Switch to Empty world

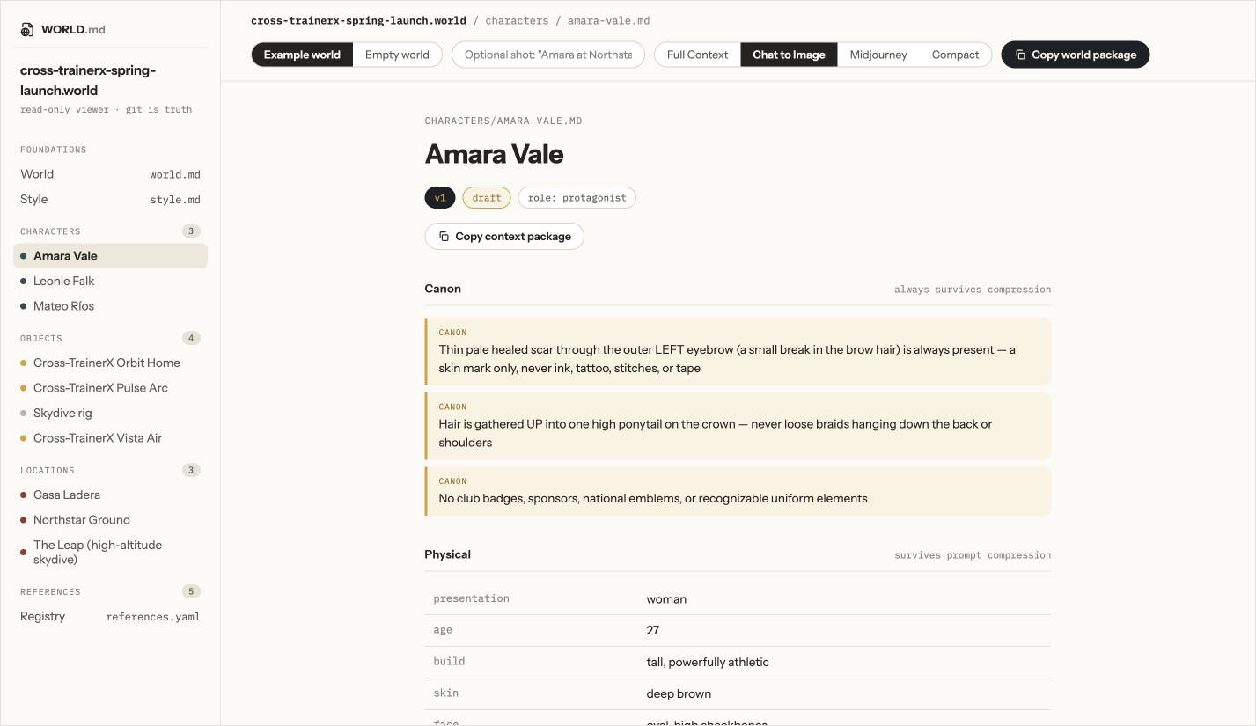397,55
